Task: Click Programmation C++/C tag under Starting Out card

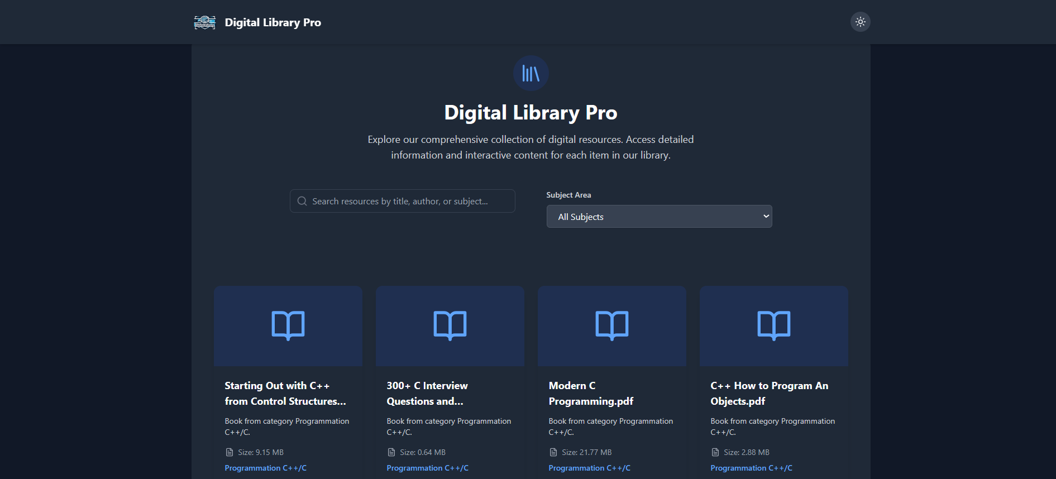Action: click(265, 468)
